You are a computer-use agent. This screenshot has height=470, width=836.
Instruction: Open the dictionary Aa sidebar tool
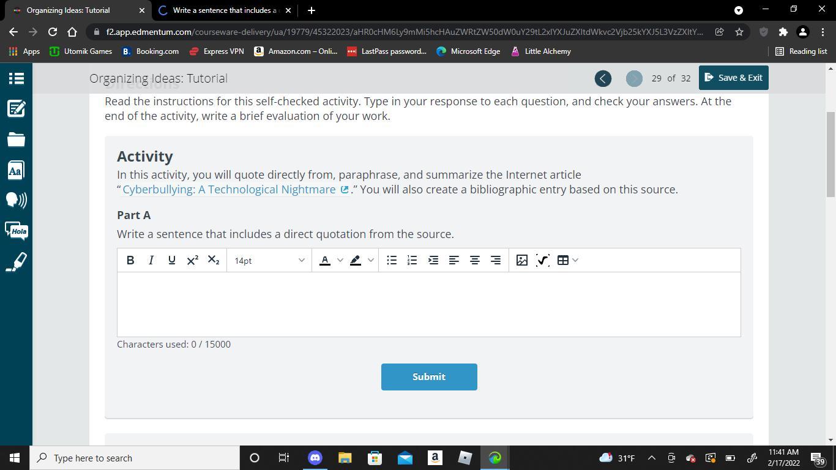tap(16, 170)
